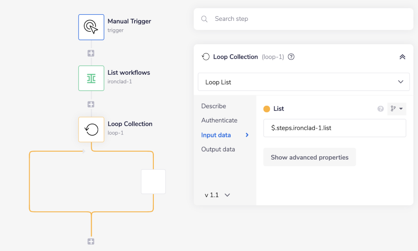The height and width of the screenshot is (251, 418).
Task: Click the help icon beside List field
Action: pyautogui.click(x=380, y=109)
